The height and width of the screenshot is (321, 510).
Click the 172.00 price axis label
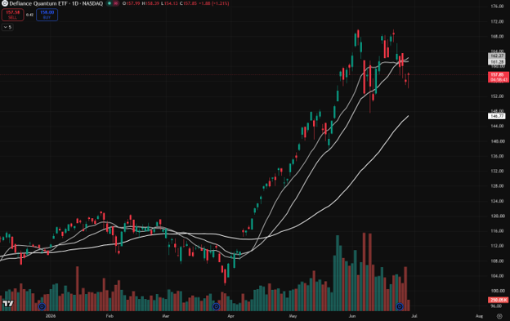click(x=497, y=21)
